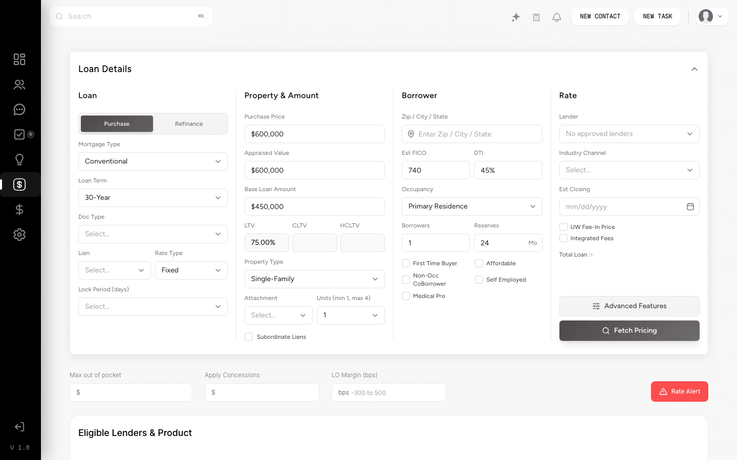
Task: Click the LO Margin bps field
Action: [389, 393]
